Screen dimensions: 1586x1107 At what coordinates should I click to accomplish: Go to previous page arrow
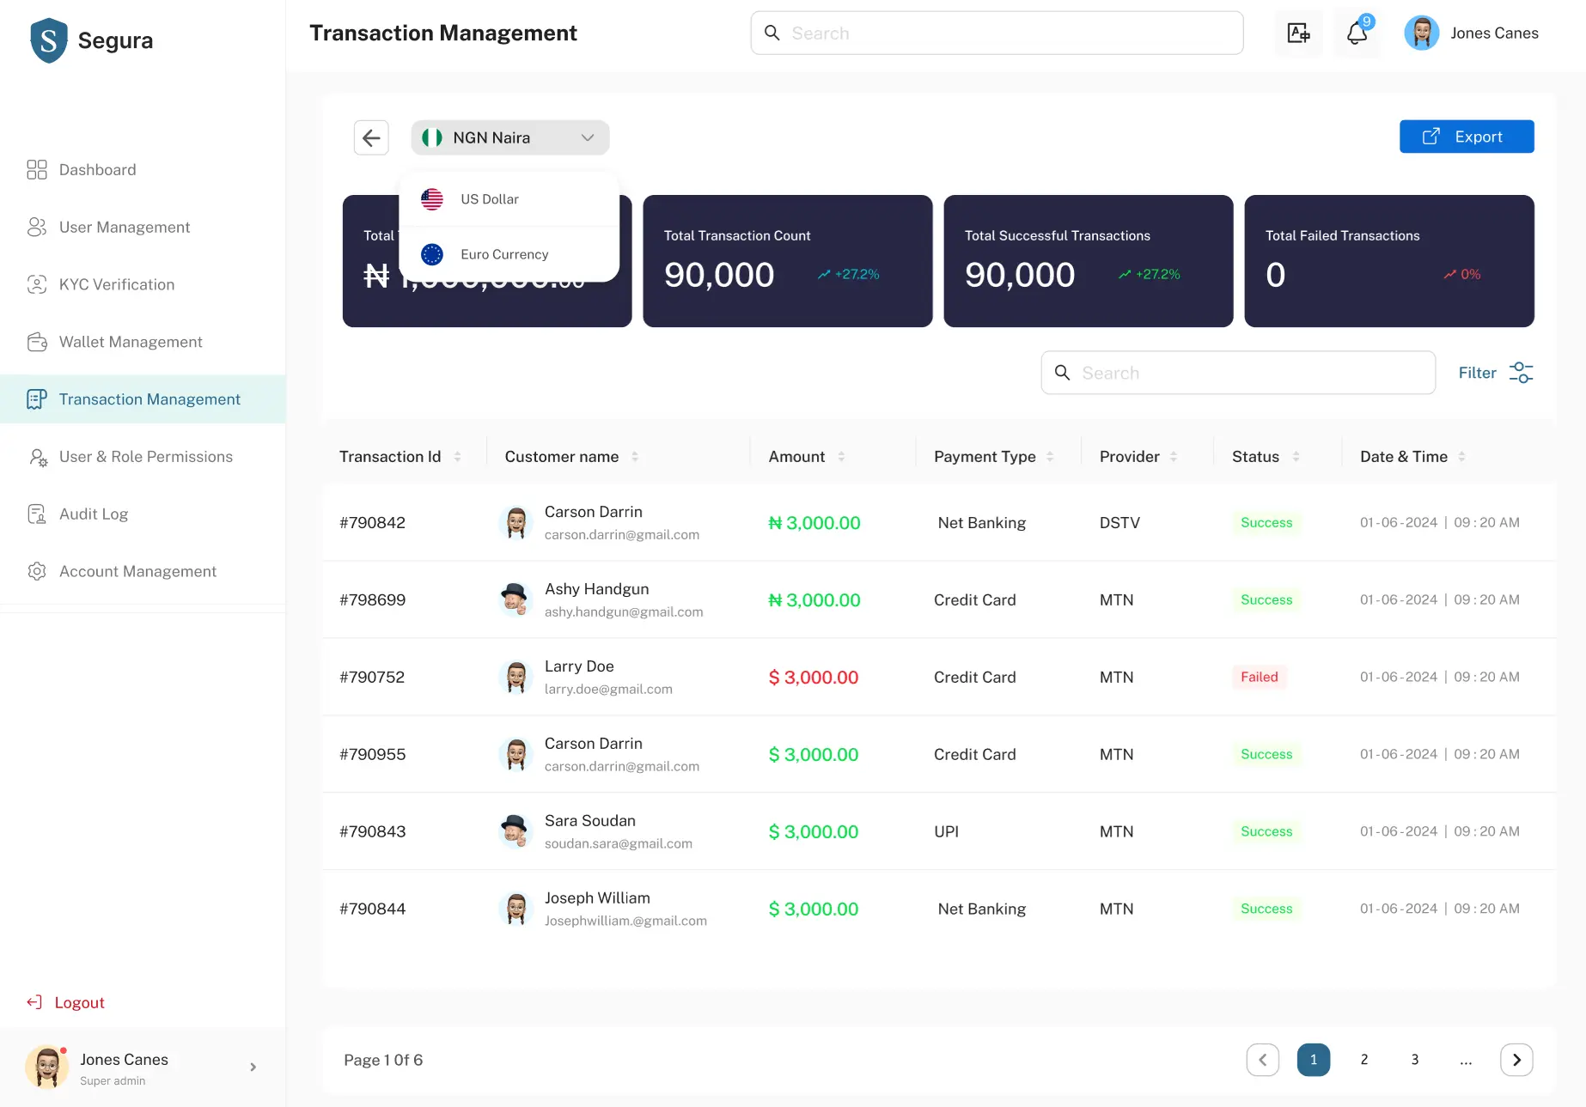(1263, 1060)
